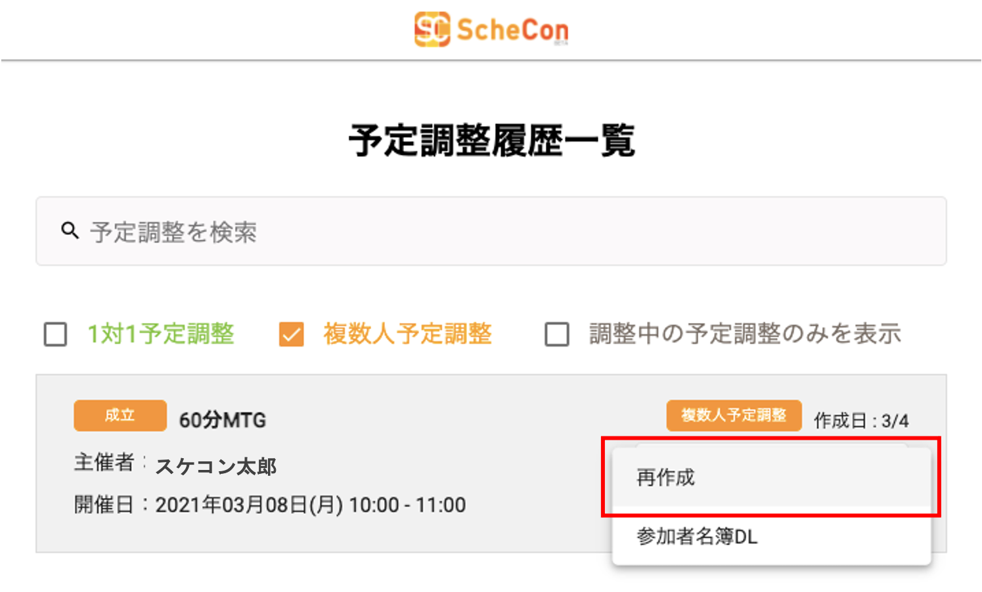Click the magnifying glass search icon
The image size is (982, 592).
[x=70, y=231]
